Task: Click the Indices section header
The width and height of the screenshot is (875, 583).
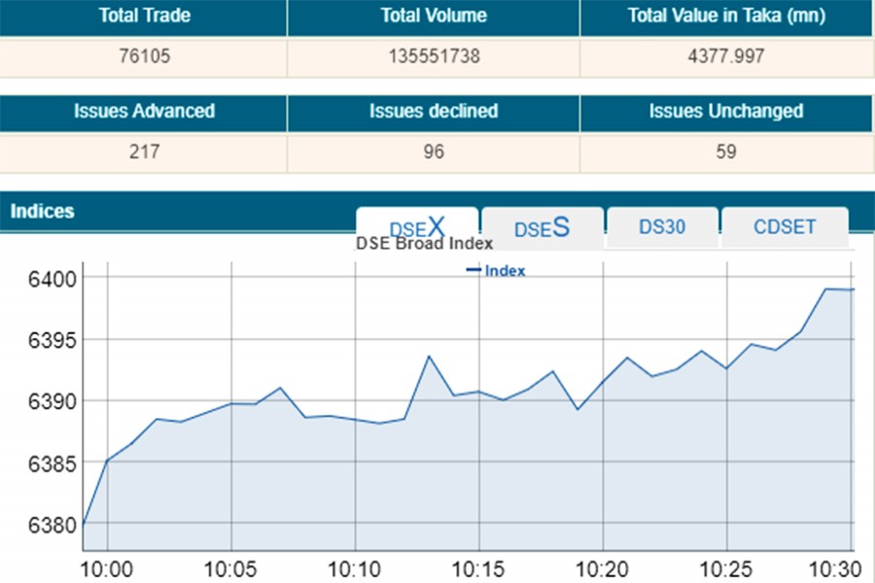Action: click(x=42, y=211)
